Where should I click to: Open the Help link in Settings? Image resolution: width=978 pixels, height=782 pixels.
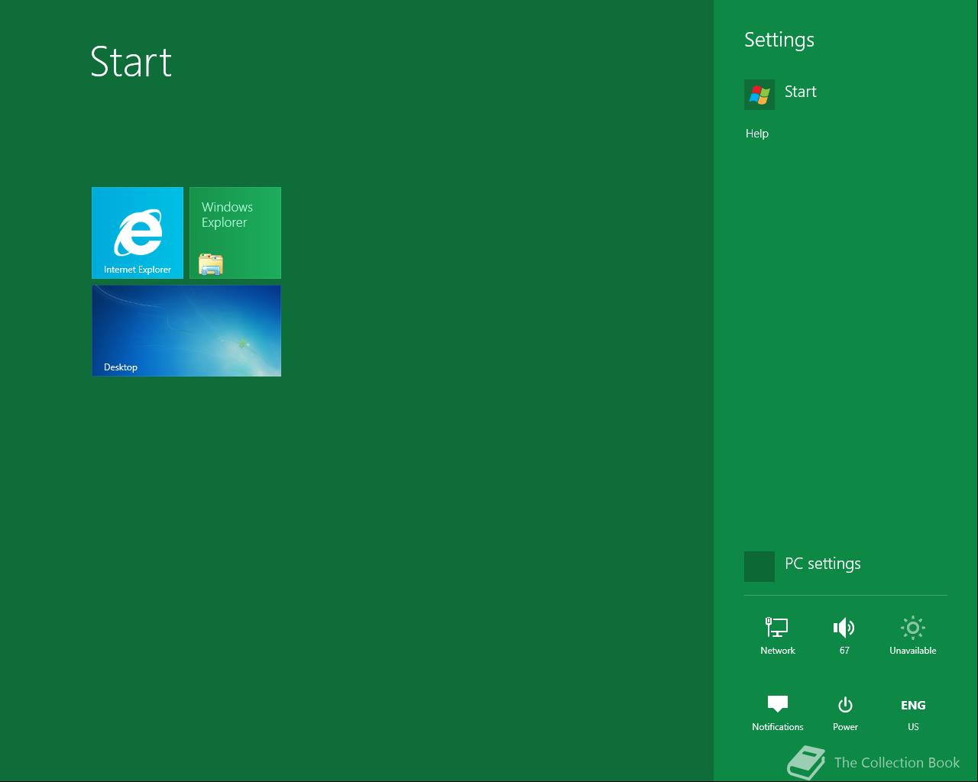coord(757,134)
